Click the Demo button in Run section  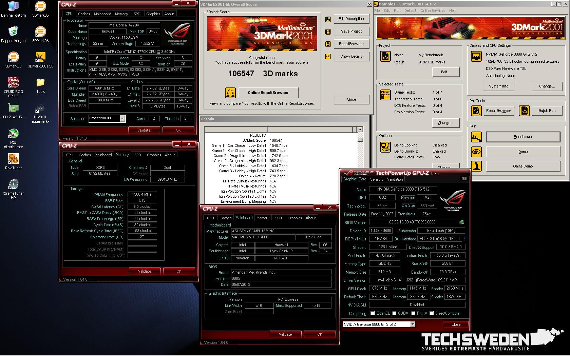pos(523,152)
